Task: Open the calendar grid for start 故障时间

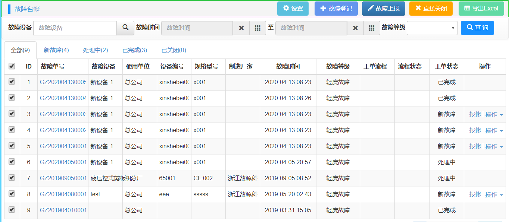Action: click(257, 28)
